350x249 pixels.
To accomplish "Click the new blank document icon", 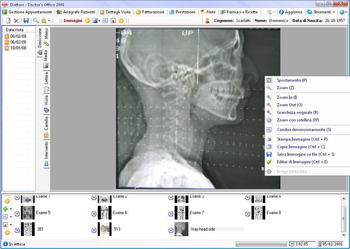I will pyautogui.click(x=8, y=21).
